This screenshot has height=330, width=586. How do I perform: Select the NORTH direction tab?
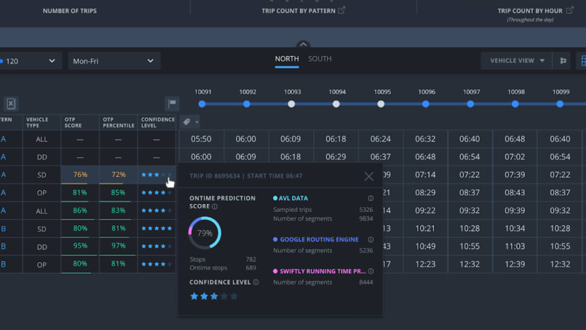pos(286,59)
